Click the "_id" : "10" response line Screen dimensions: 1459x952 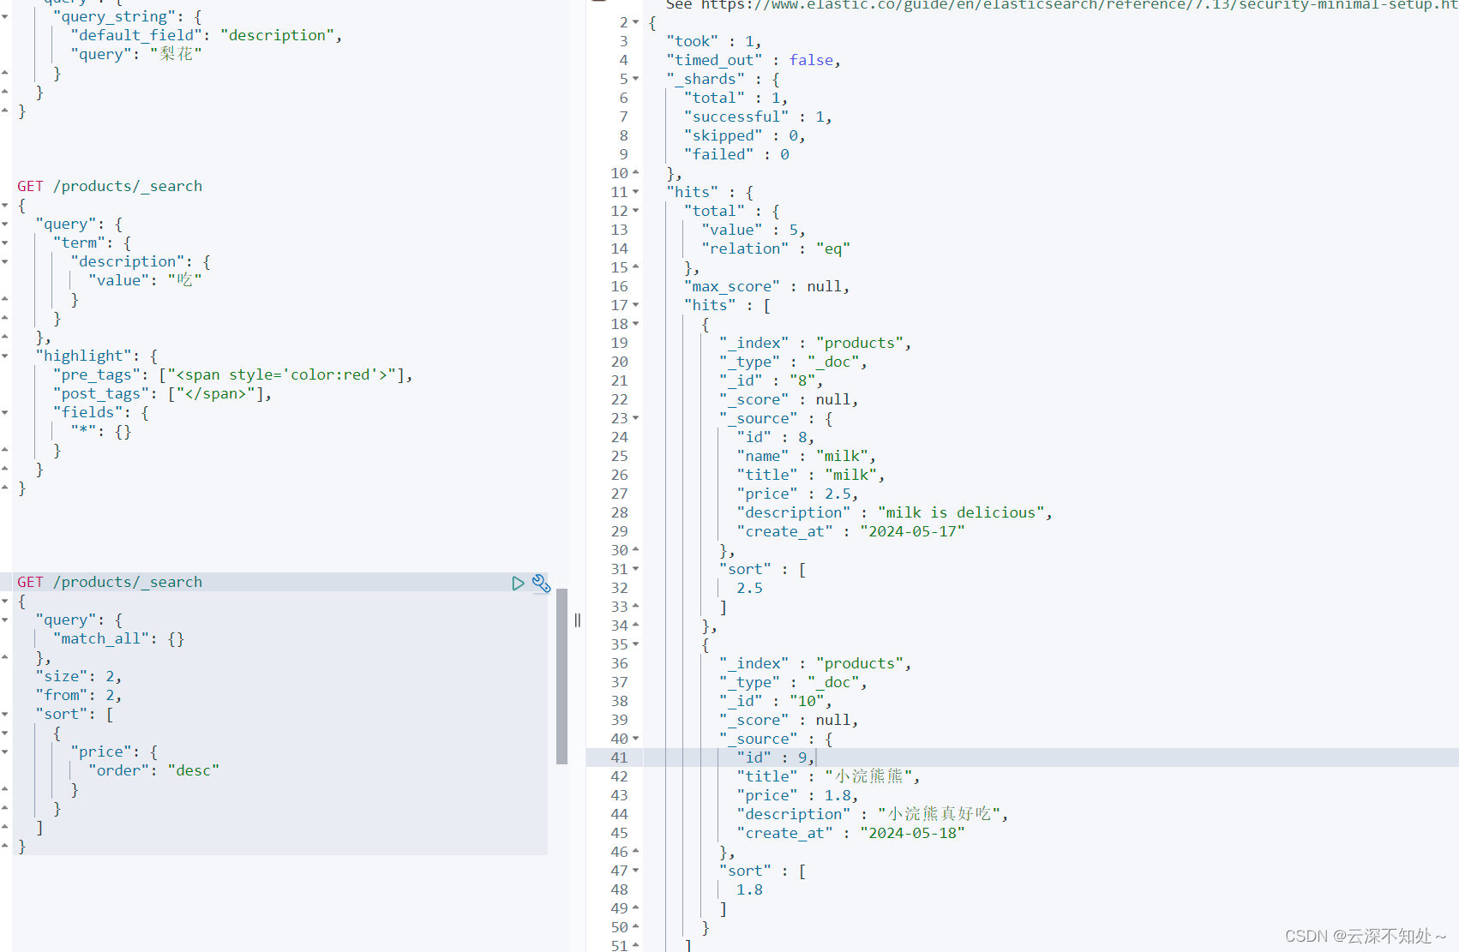coord(775,701)
